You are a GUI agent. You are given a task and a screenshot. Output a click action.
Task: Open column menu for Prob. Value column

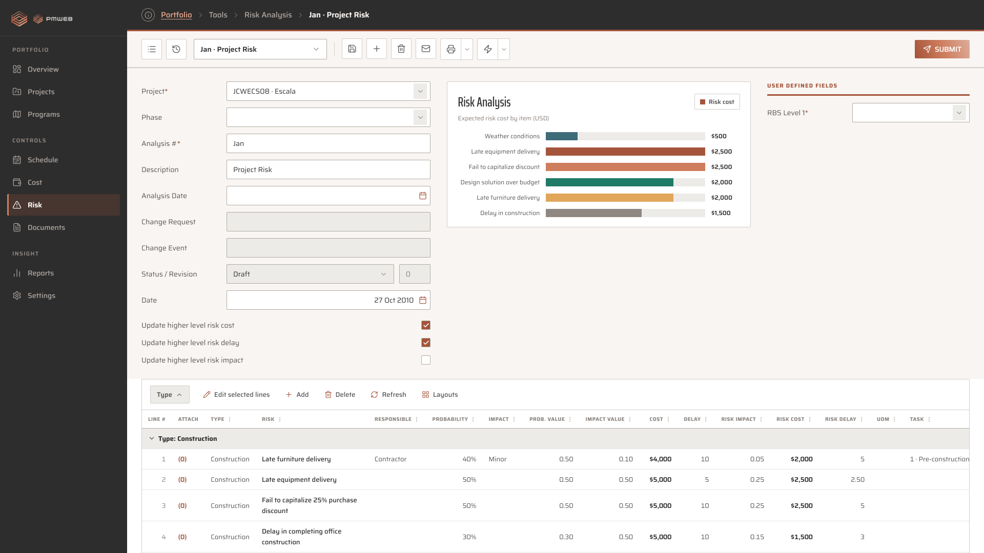tap(570, 419)
